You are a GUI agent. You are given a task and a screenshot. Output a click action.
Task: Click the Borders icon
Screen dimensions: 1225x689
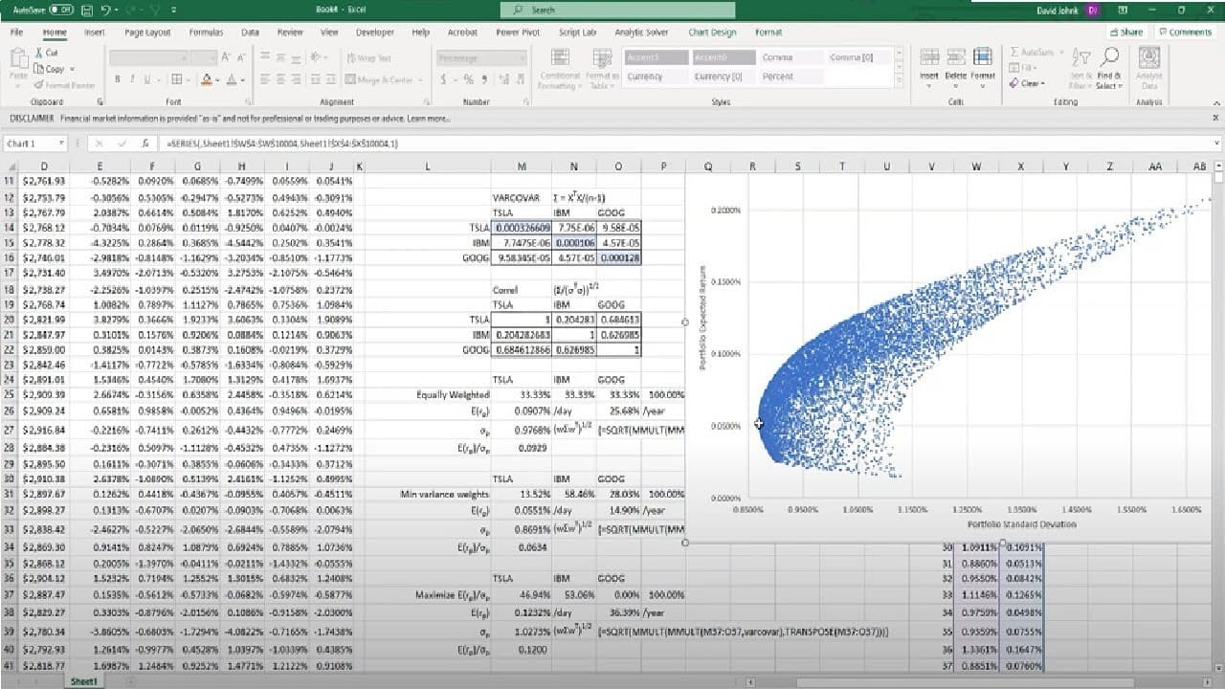177,80
